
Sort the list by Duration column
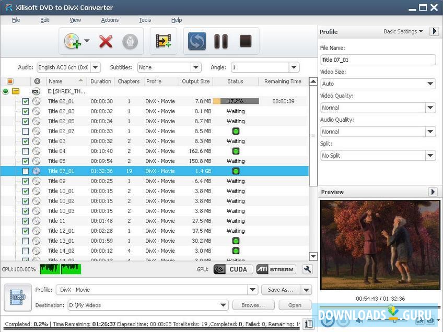coord(101,81)
